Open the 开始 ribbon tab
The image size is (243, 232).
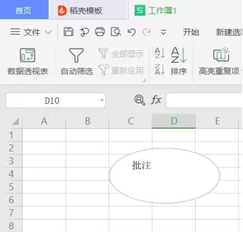[191, 32]
